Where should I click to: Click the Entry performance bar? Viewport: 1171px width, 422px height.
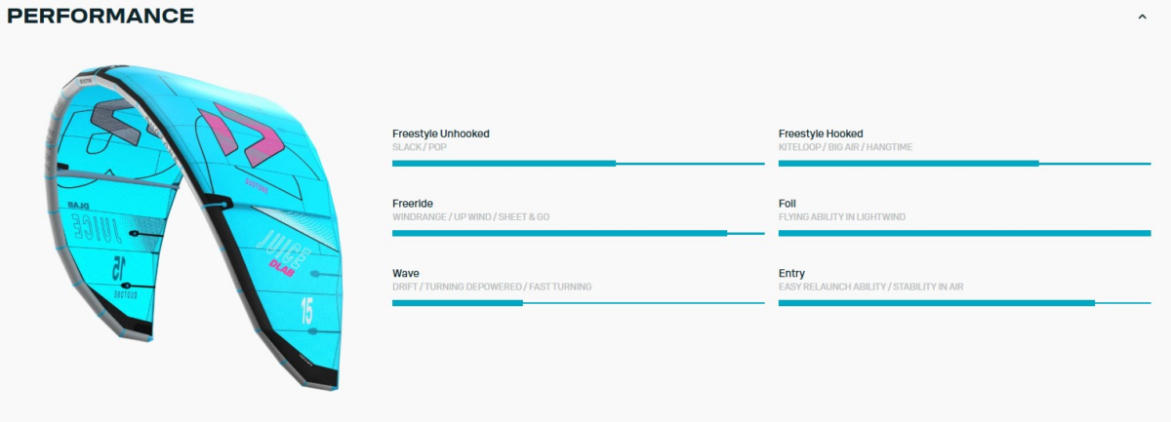(964, 303)
